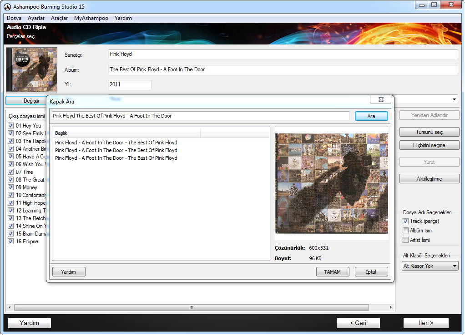The height and width of the screenshot is (335, 465).
Task: Select track 03 The Happi
Action: [31, 141]
